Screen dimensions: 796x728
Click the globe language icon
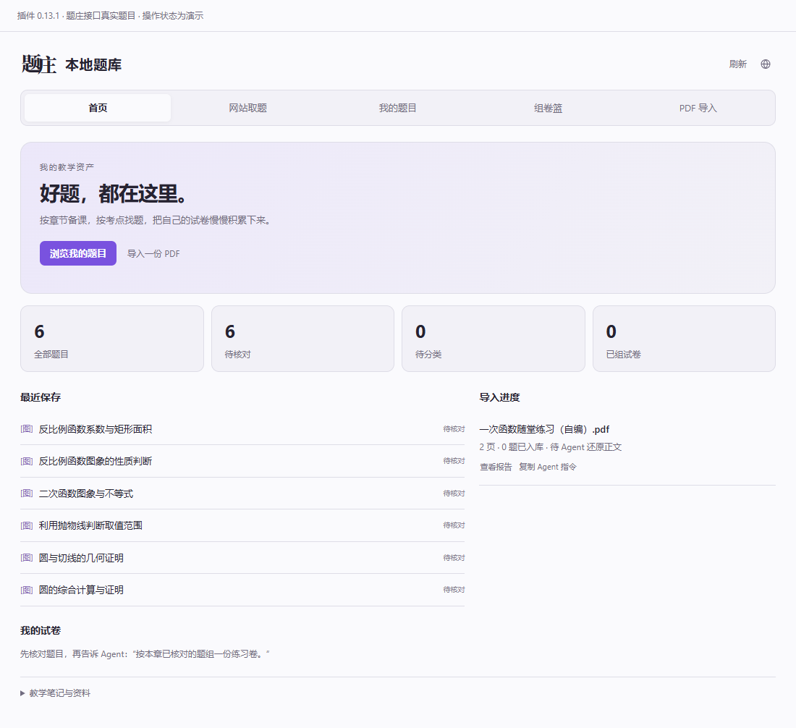766,64
